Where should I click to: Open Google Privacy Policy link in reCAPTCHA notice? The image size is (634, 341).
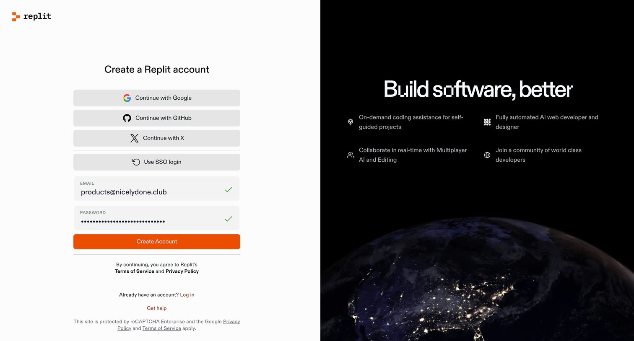coord(231,322)
